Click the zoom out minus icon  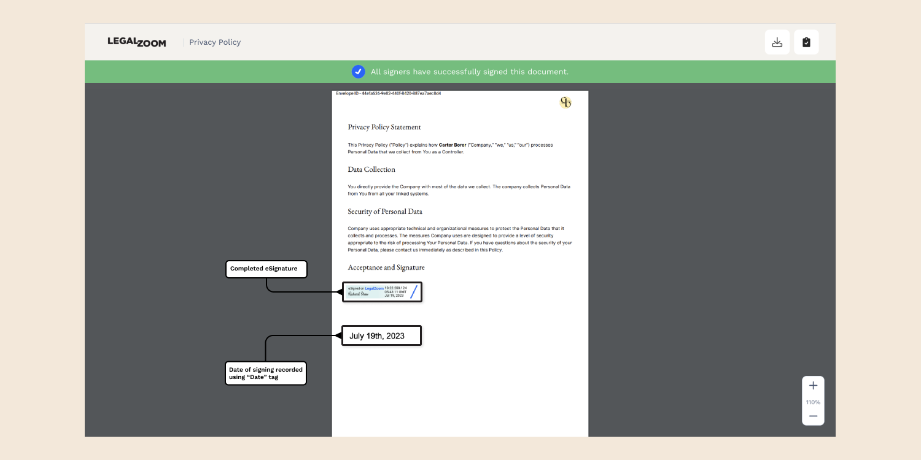tap(813, 416)
